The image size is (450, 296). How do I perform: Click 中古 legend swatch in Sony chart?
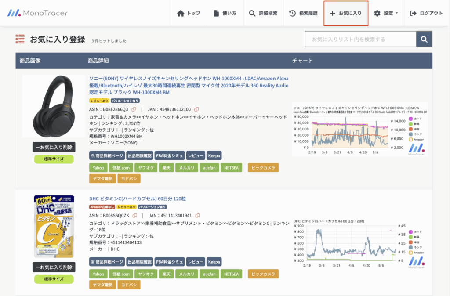(x=411, y=129)
